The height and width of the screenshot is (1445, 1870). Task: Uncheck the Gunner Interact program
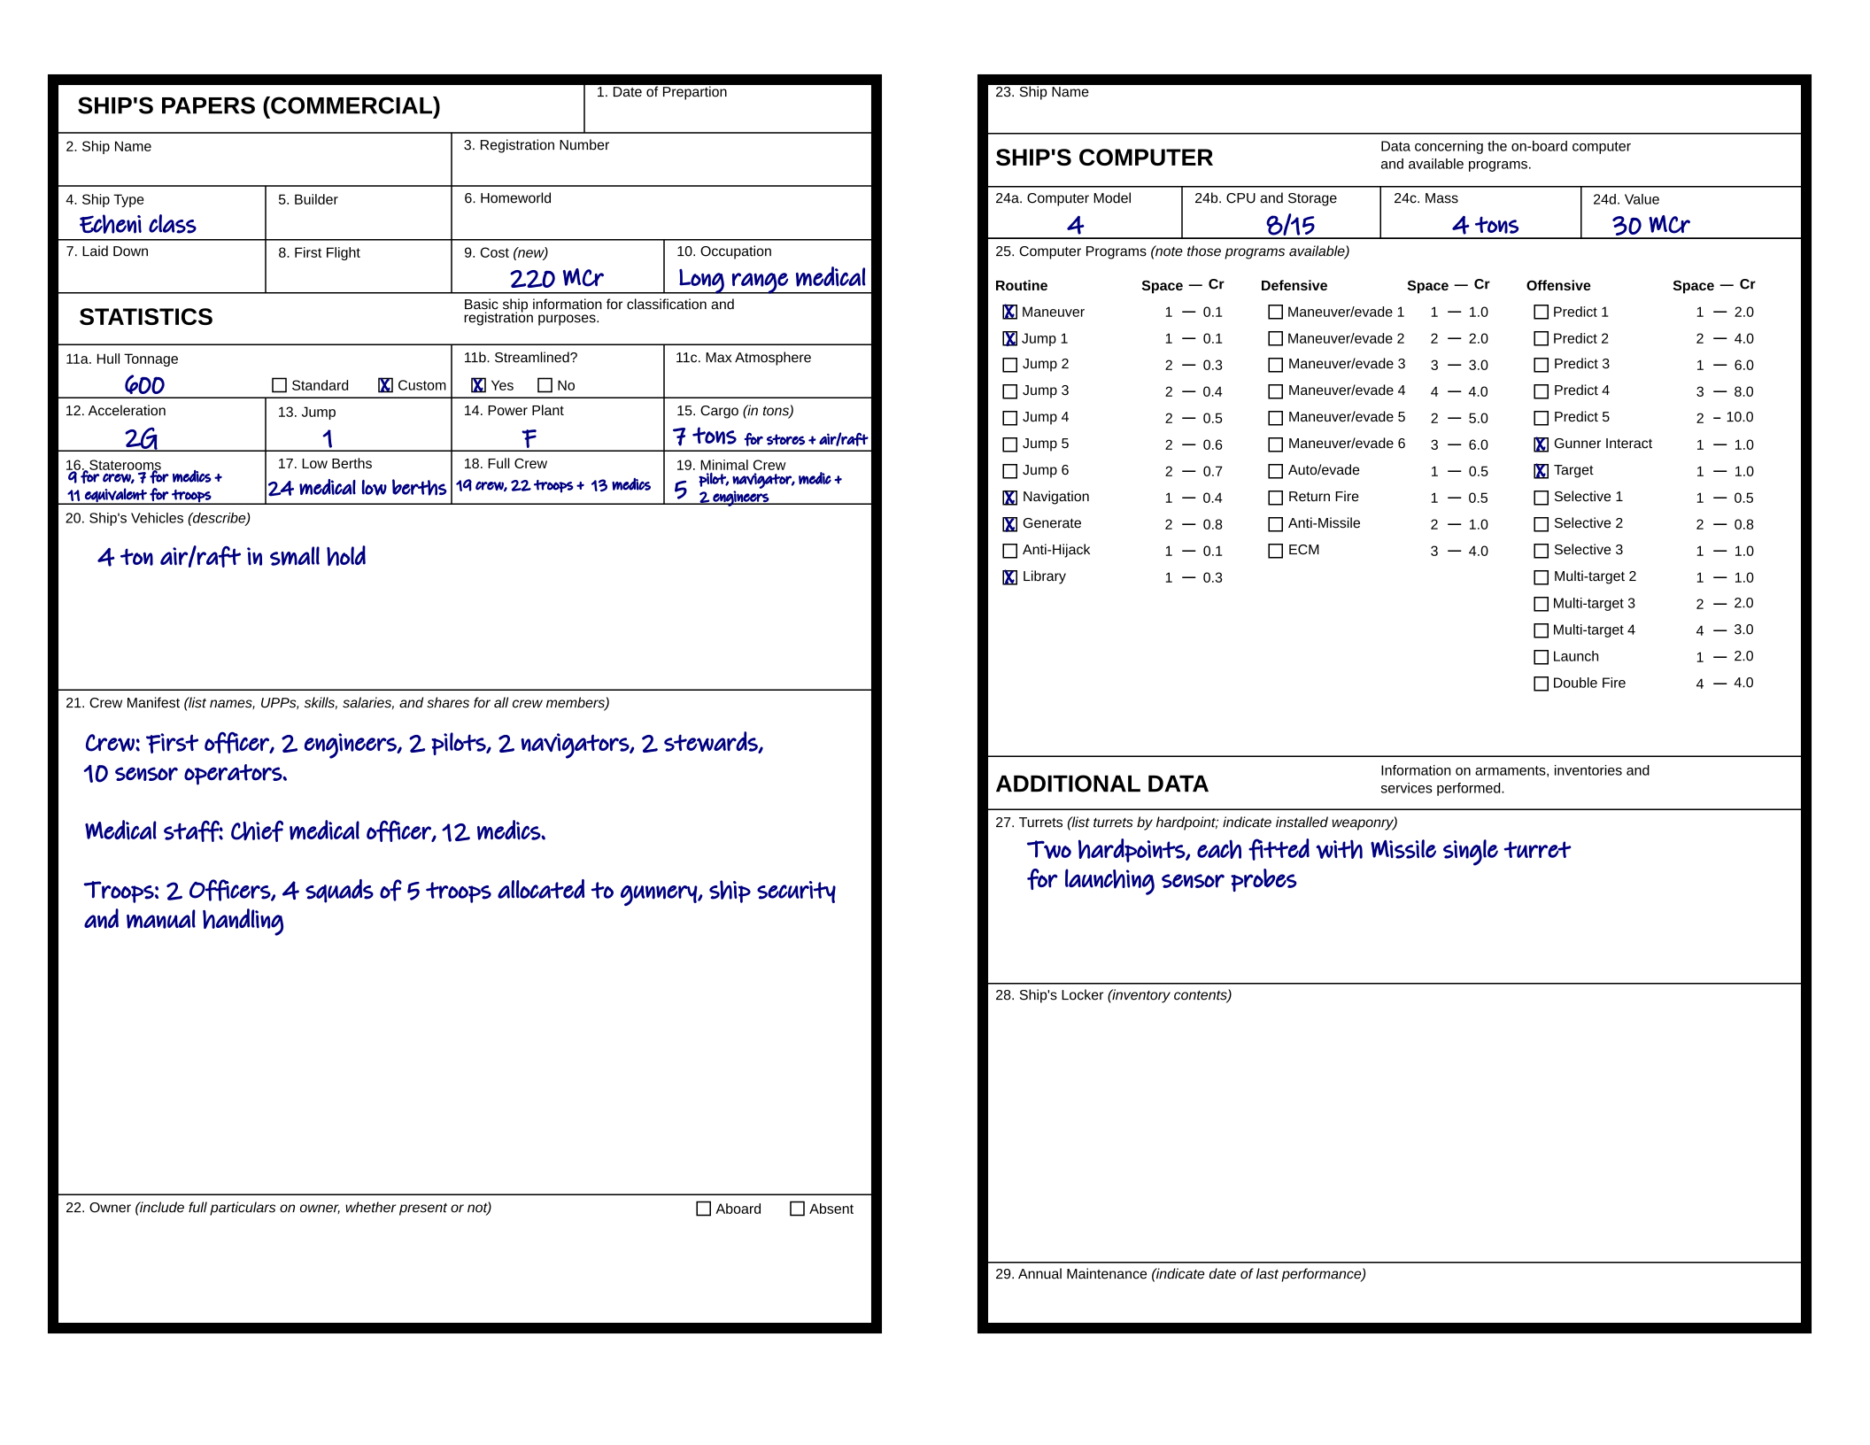tap(1541, 444)
